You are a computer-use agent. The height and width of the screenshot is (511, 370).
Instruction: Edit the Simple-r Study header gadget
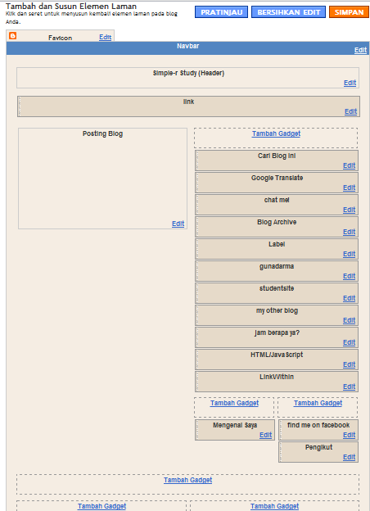tap(350, 83)
